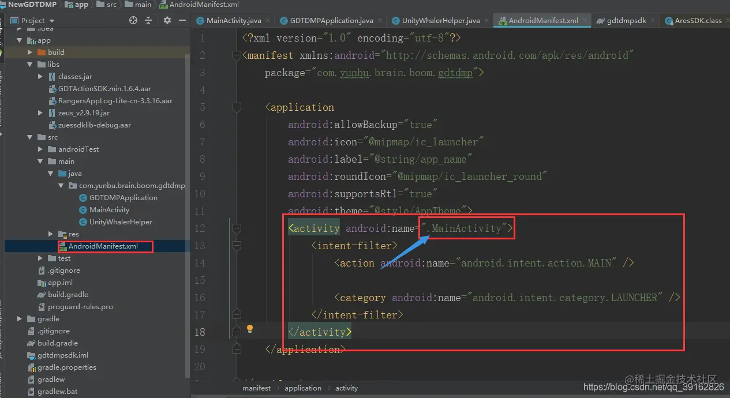Image resolution: width=730 pixels, height=398 pixels.
Task: Expand zeus_v2.9.19.jar node
Action: 40,113
